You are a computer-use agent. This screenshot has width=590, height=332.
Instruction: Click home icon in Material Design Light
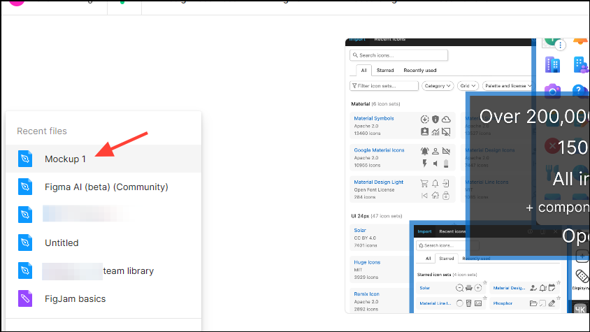click(x=436, y=196)
